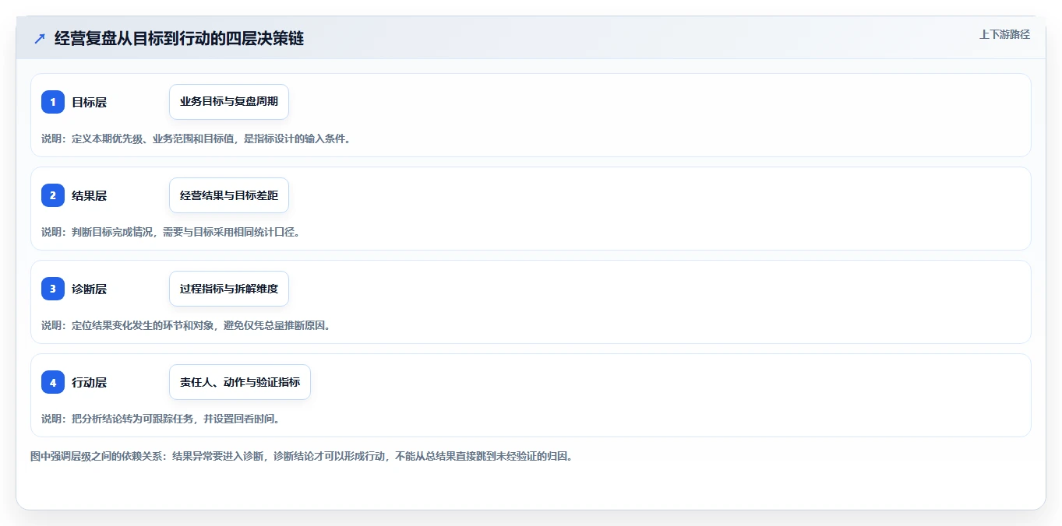This screenshot has height=526, width=1062.
Task: Click the 上下游路径 label in the header
Action: click(x=1004, y=34)
